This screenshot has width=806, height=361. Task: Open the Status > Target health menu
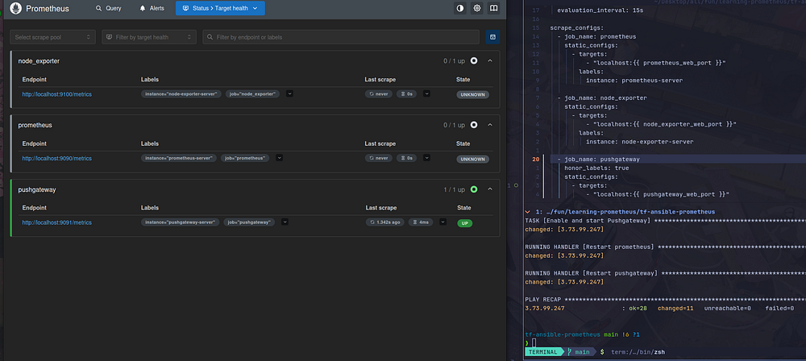(220, 8)
